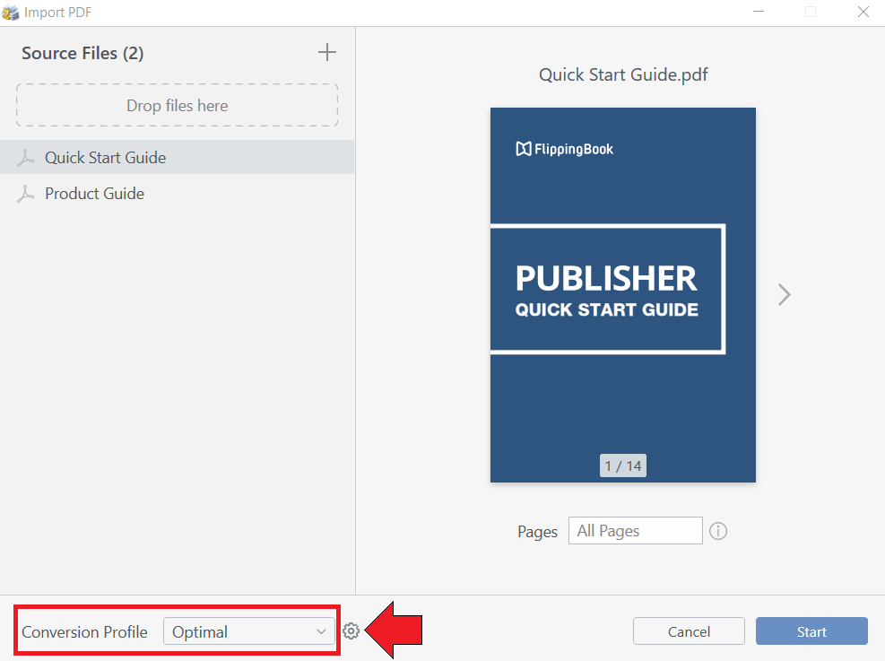Click Cancel button
The image size is (885, 661).
pyautogui.click(x=689, y=631)
